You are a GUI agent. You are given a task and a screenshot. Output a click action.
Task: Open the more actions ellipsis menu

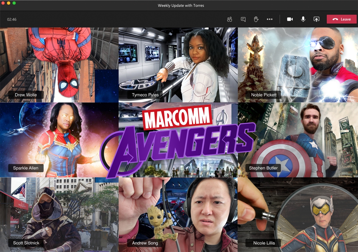270,19
